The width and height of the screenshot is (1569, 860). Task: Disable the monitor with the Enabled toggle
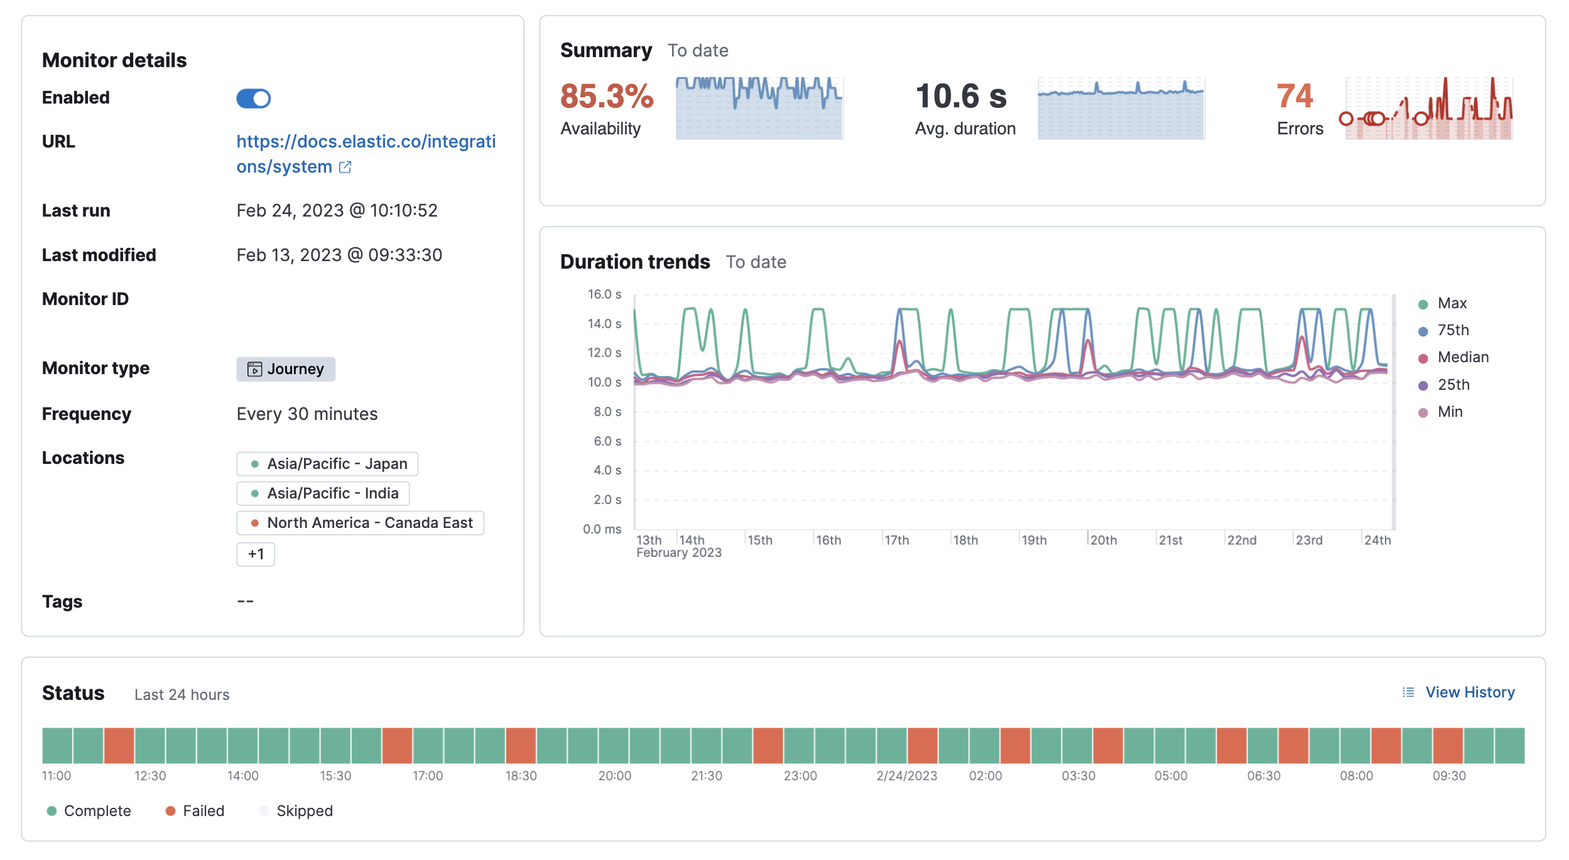(x=254, y=99)
